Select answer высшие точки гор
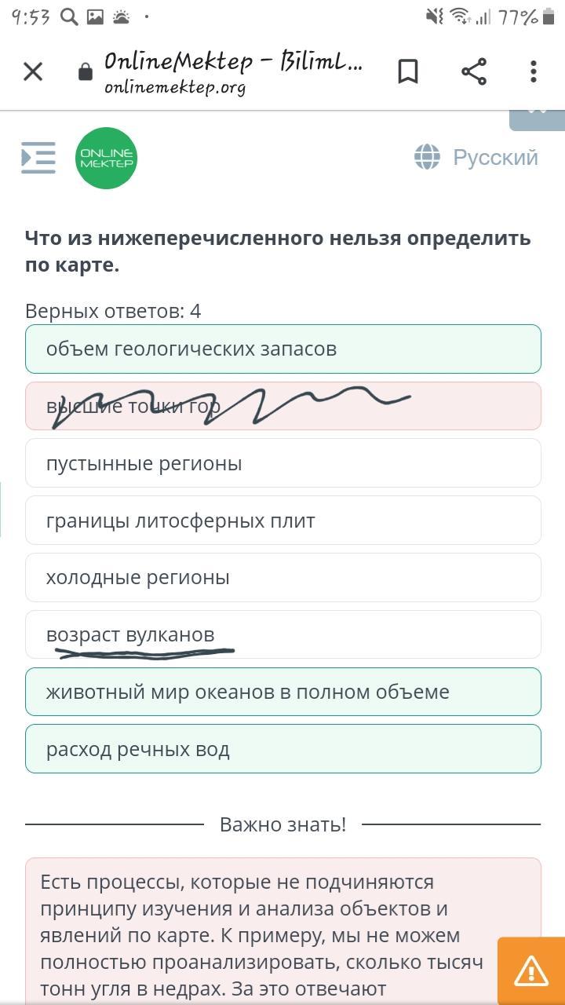Screen dimensions: 565x1005 pyautogui.click(x=283, y=406)
